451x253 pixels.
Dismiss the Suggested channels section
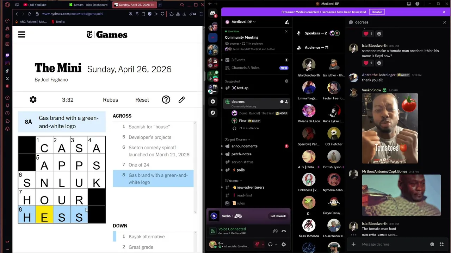[286, 81]
